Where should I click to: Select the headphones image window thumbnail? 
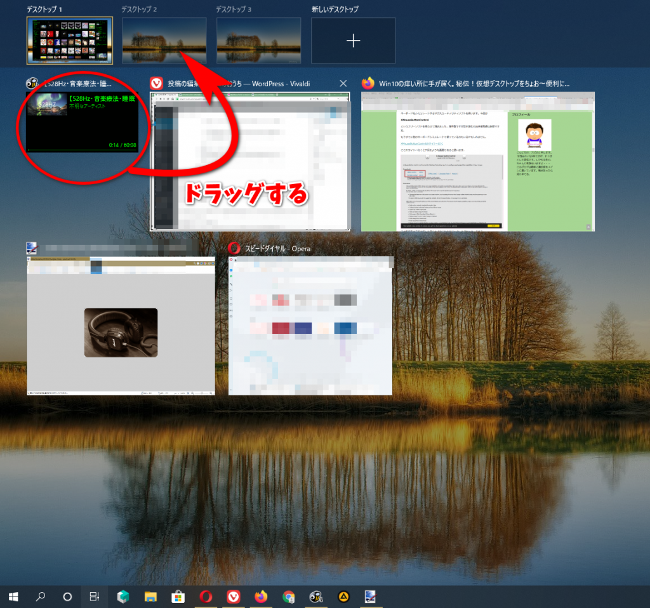121,326
